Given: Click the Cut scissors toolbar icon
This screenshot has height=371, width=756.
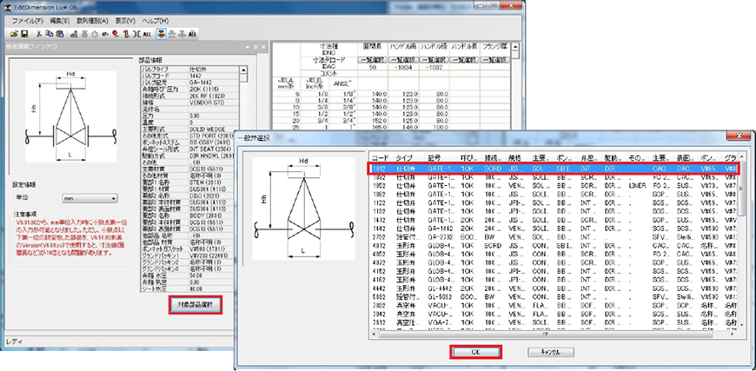Looking at the screenshot, I should tap(38, 34).
